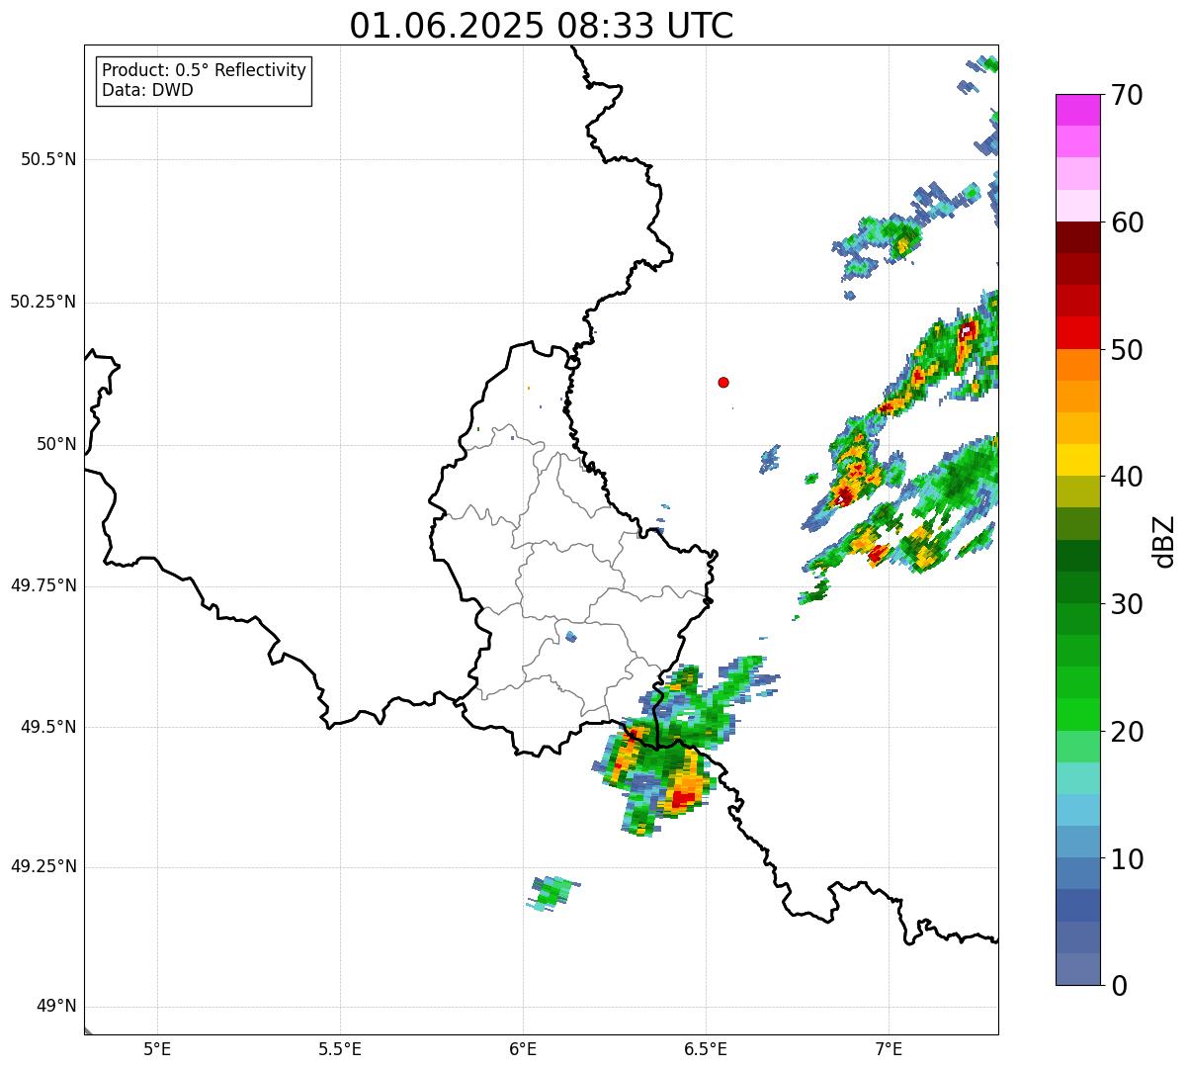Click the 20 dBZ colorbar tick label

pos(1127,733)
